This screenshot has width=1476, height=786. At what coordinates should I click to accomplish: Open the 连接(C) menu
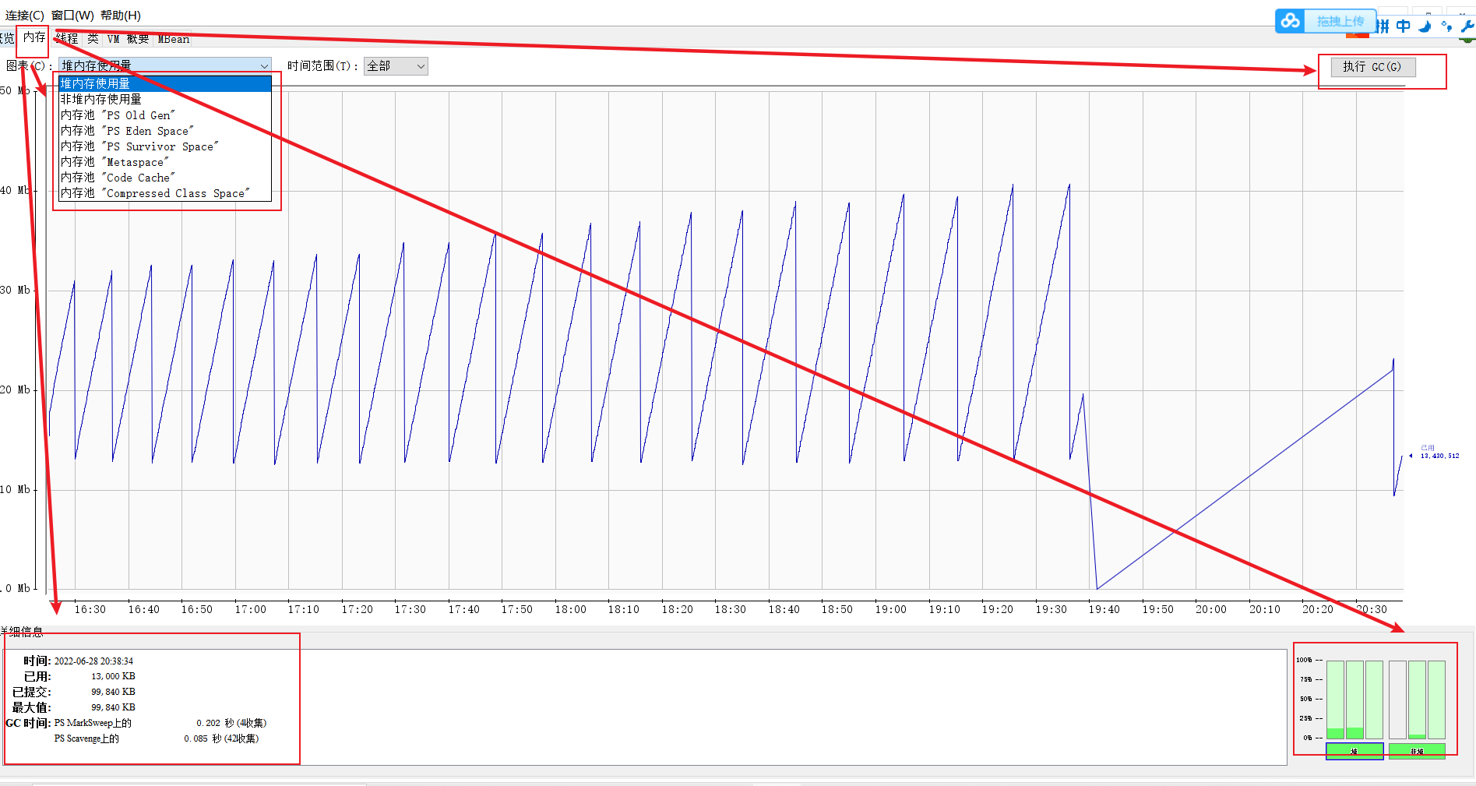25,16
